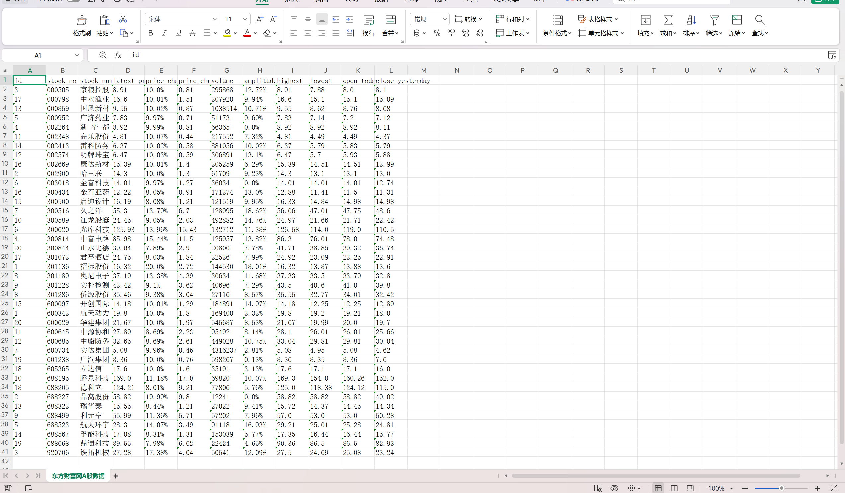Add a new sheet with plus button
Image resolution: width=845 pixels, height=493 pixels.
(x=116, y=476)
